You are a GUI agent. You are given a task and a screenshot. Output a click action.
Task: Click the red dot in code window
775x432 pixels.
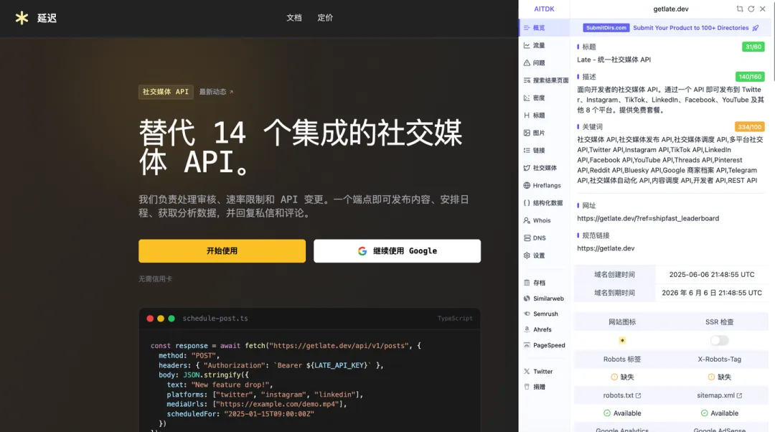click(x=150, y=319)
